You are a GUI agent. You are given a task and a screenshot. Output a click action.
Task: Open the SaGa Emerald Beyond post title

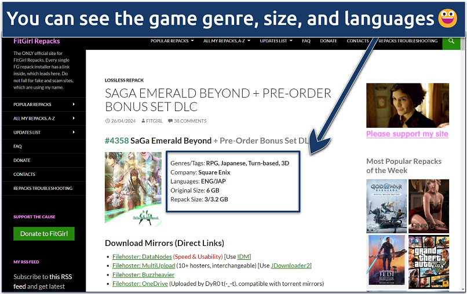[218, 100]
